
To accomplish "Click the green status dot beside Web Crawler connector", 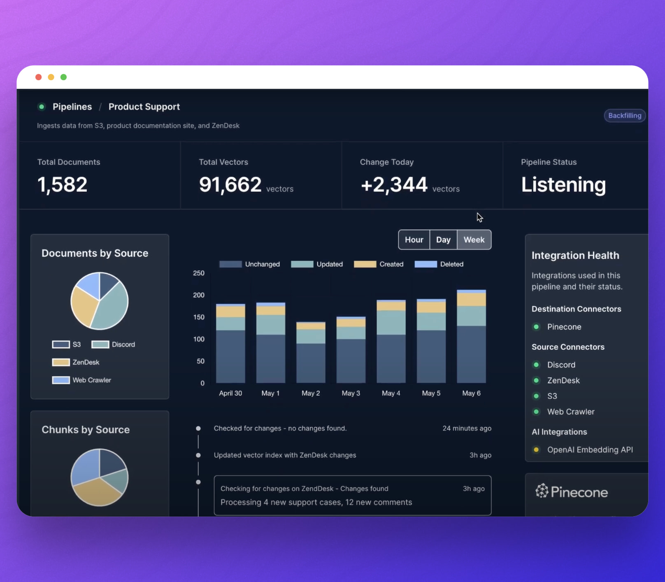I will tap(536, 411).
